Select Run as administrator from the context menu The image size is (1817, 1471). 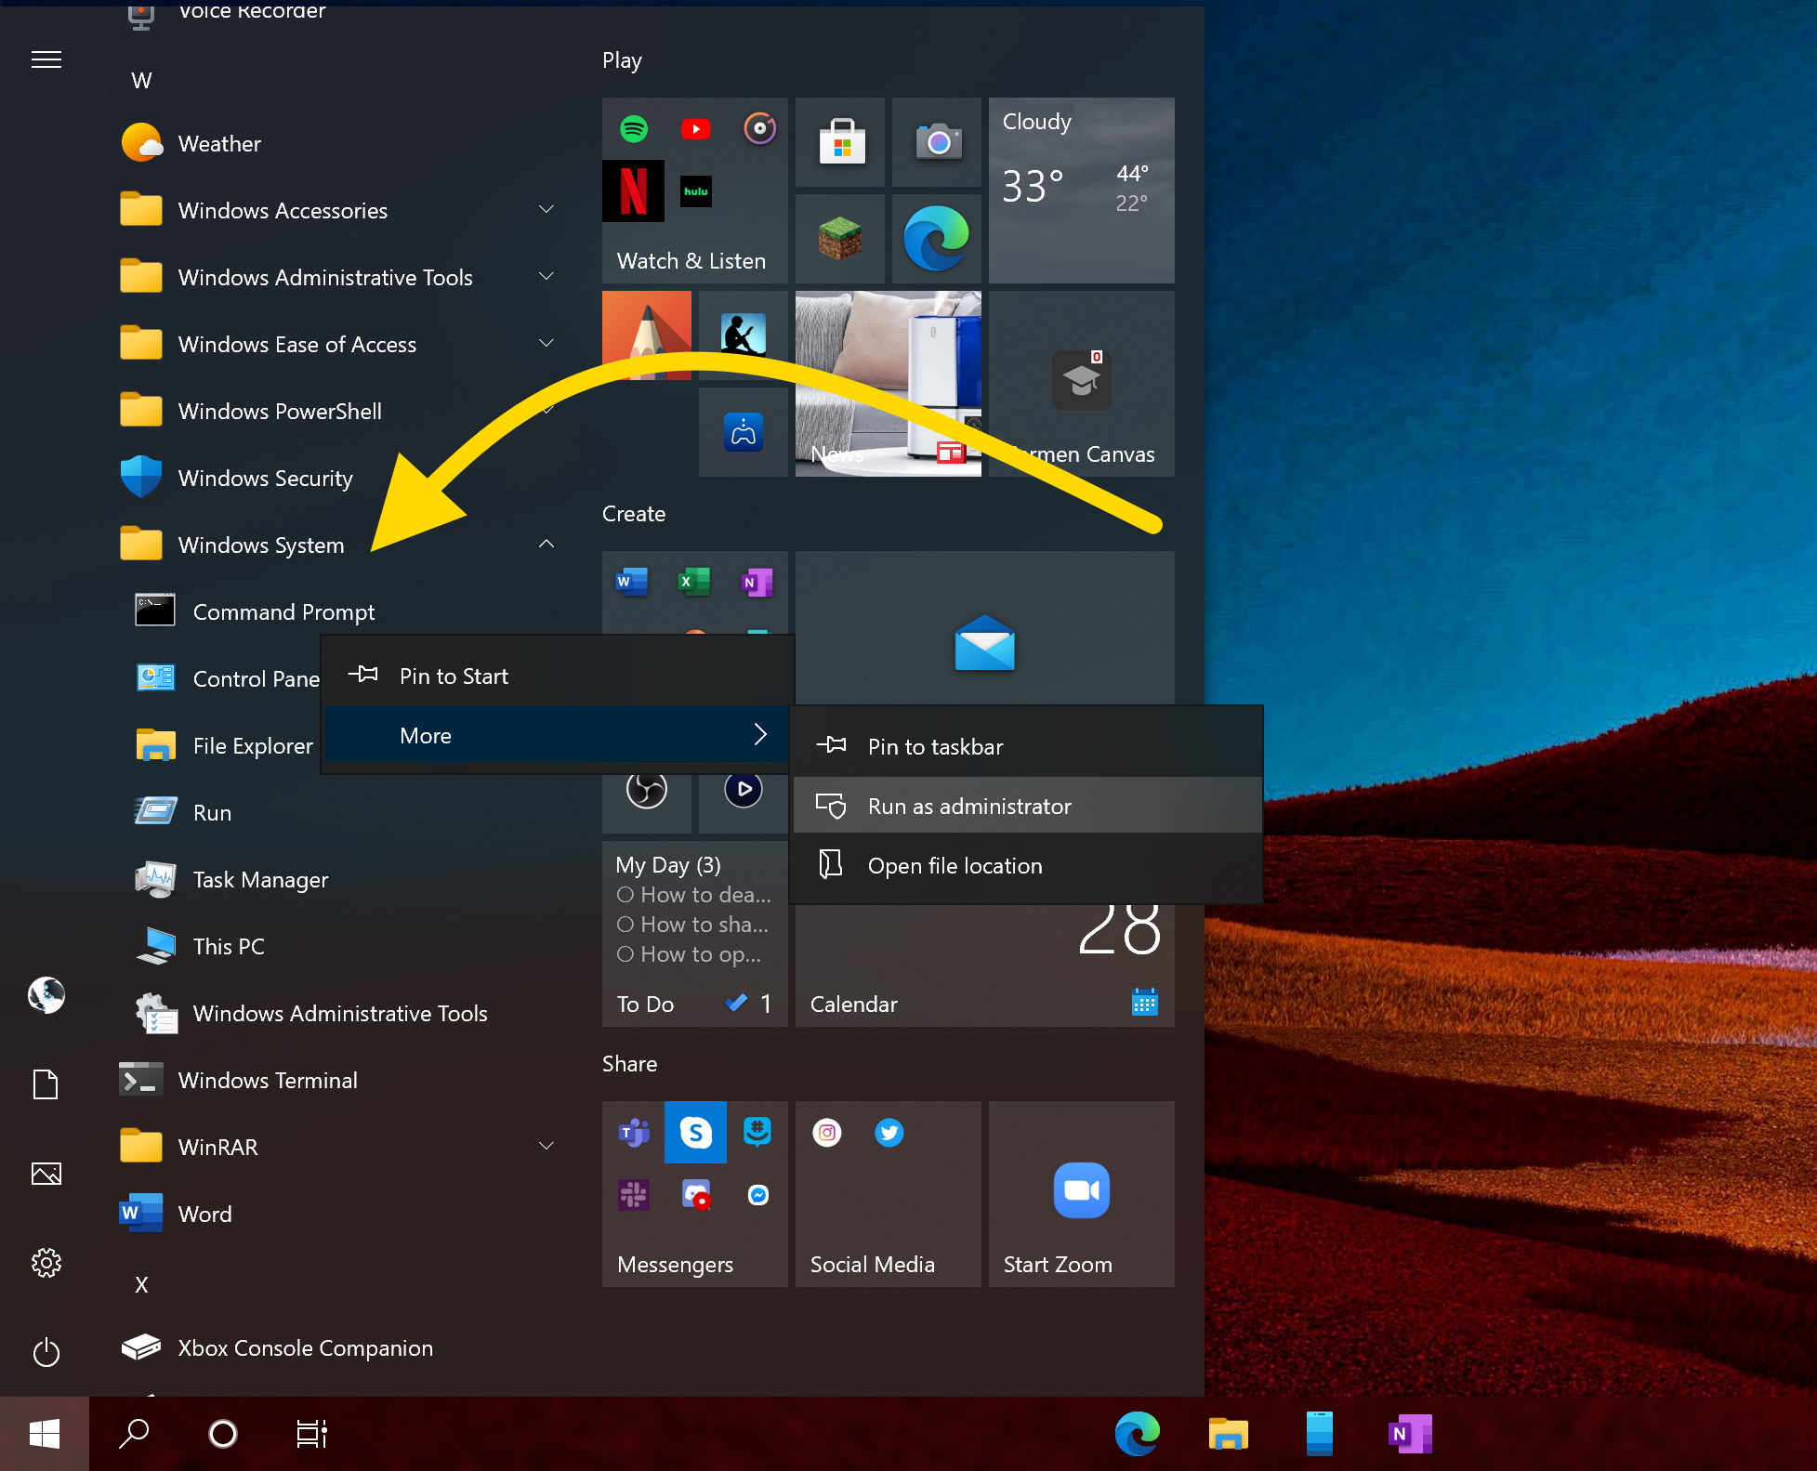(968, 806)
